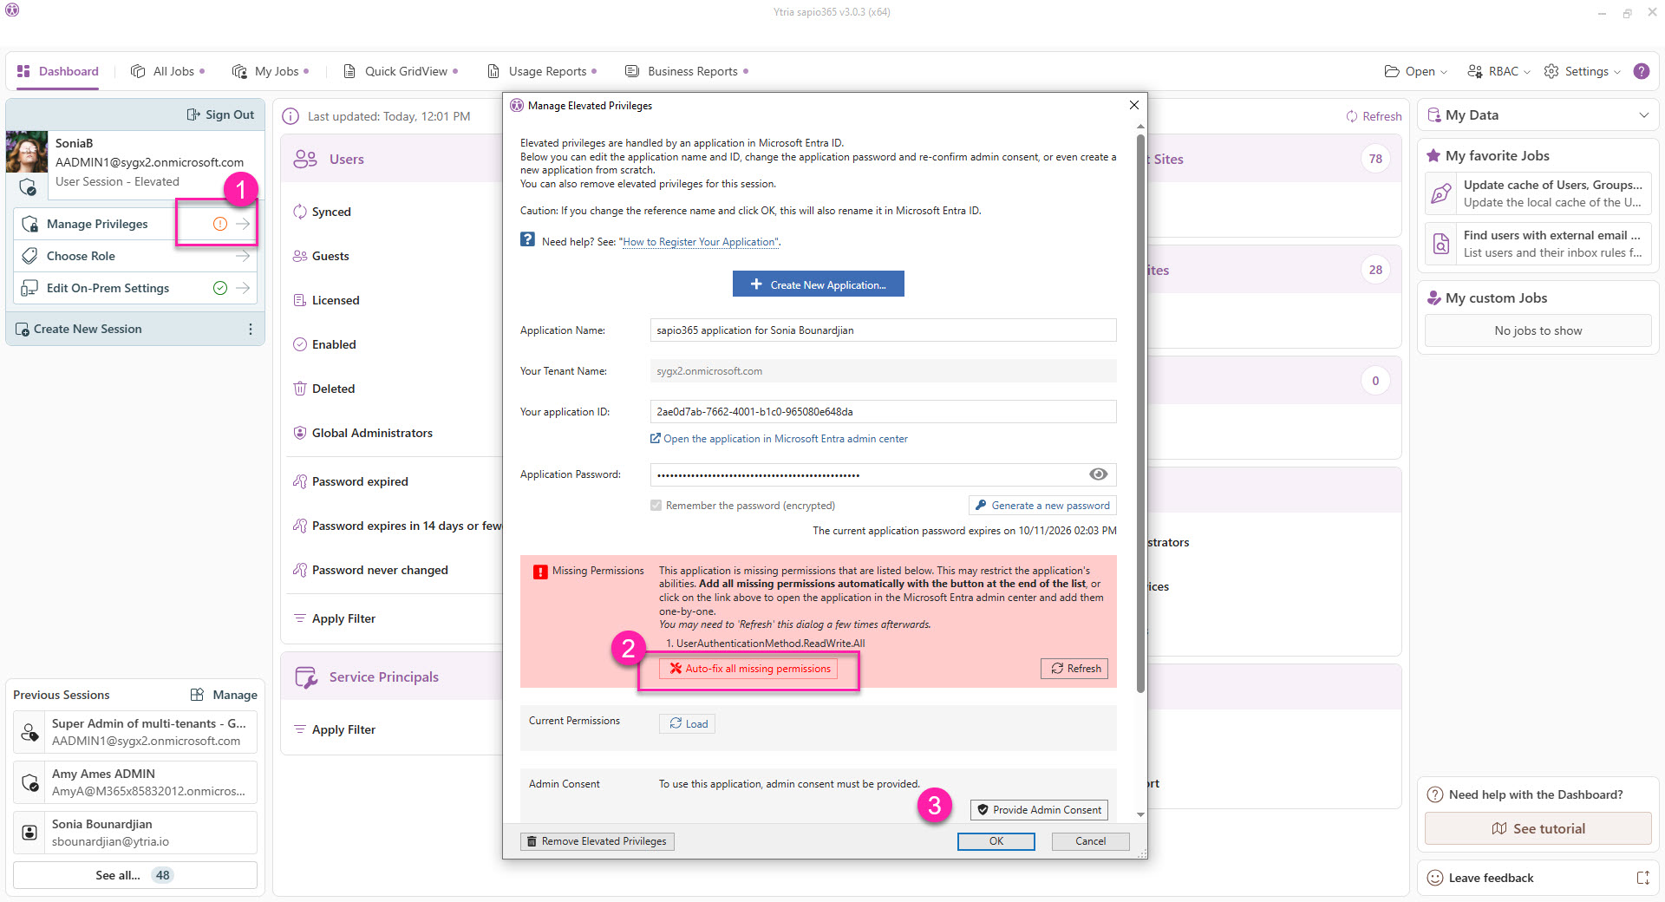Open the How to Register Your Application link
The height and width of the screenshot is (902, 1665).
pos(699,241)
